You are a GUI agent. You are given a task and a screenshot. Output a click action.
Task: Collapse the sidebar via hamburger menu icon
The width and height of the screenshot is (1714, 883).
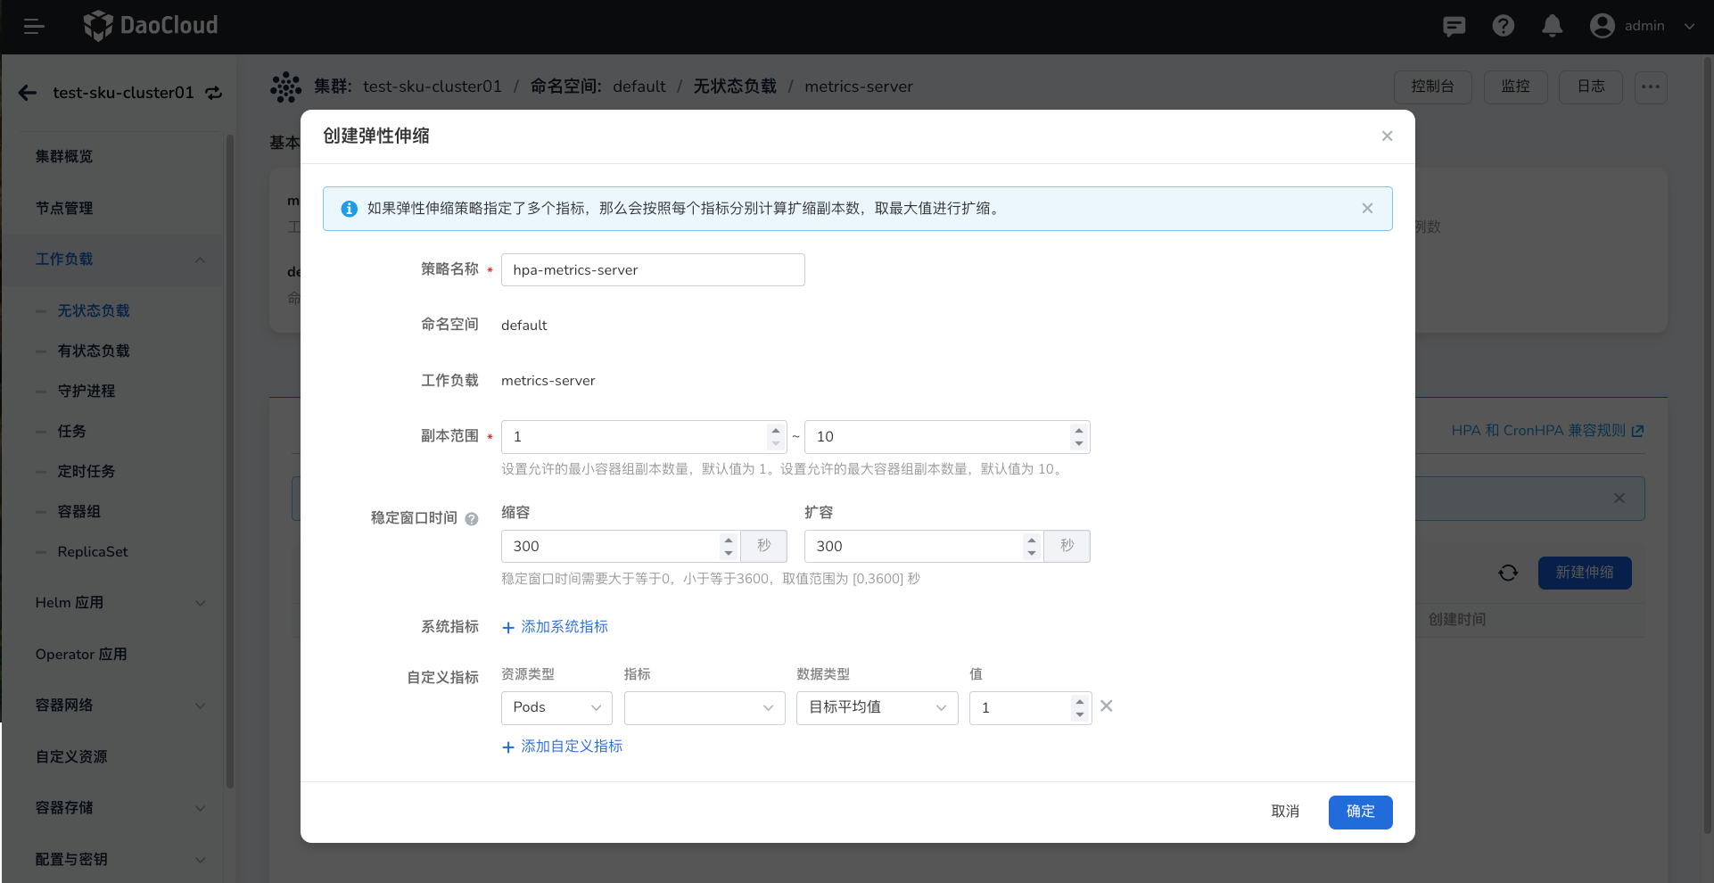pyautogui.click(x=35, y=26)
